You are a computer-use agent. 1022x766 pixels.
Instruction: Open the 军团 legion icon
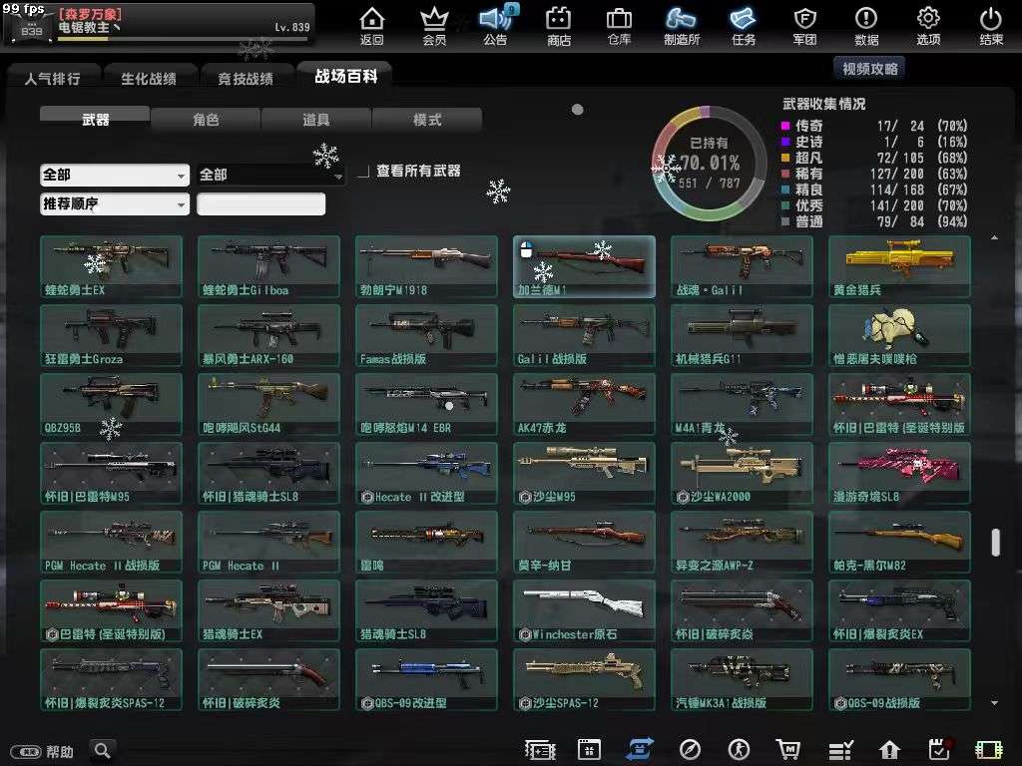point(804,24)
